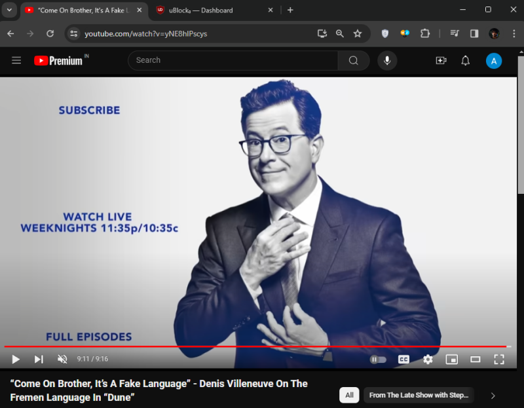Select the "From The Late Show" chip
This screenshot has height=408, width=524.
[419, 396]
